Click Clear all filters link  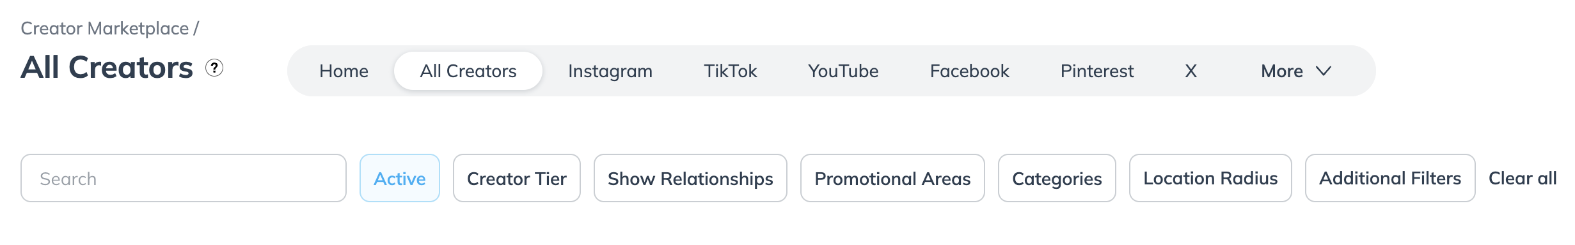click(1523, 178)
